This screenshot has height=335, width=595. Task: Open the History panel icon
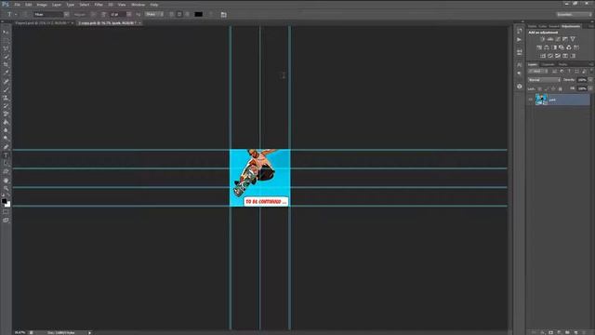pyautogui.click(x=519, y=31)
